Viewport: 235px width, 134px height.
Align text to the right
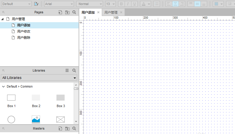click(x=182, y=4)
